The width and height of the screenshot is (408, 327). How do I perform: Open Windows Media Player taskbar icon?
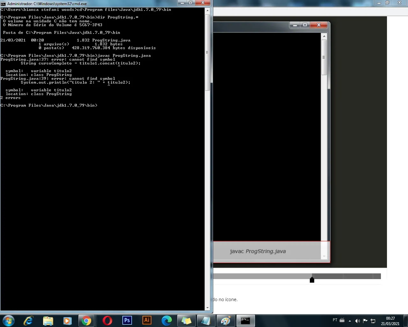[x=67, y=321]
